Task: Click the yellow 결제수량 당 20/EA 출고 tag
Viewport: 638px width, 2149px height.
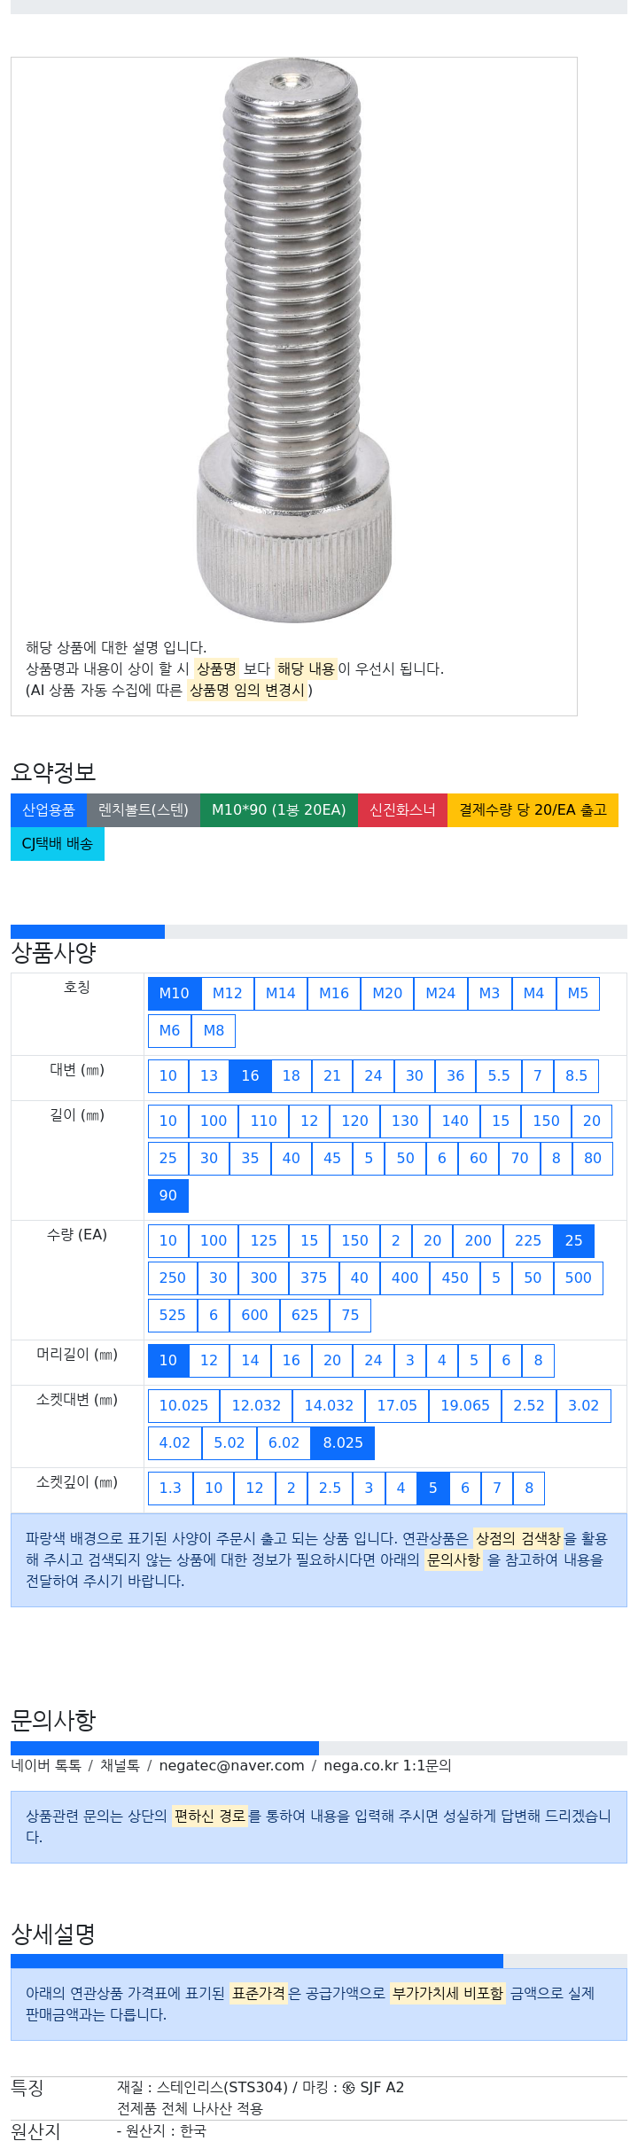Action: [533, 810]
